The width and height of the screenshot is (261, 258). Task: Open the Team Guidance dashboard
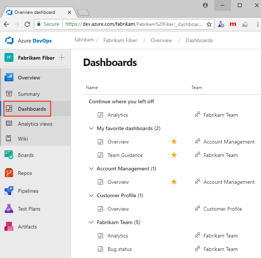125,155
